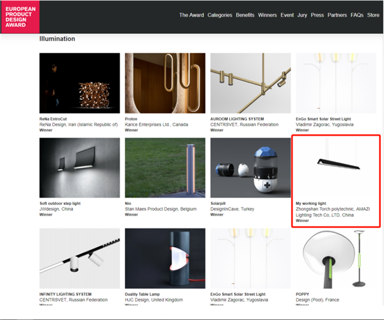384x320 pixels.
Task: Click the Nio title link
Action: pos(128,204)
